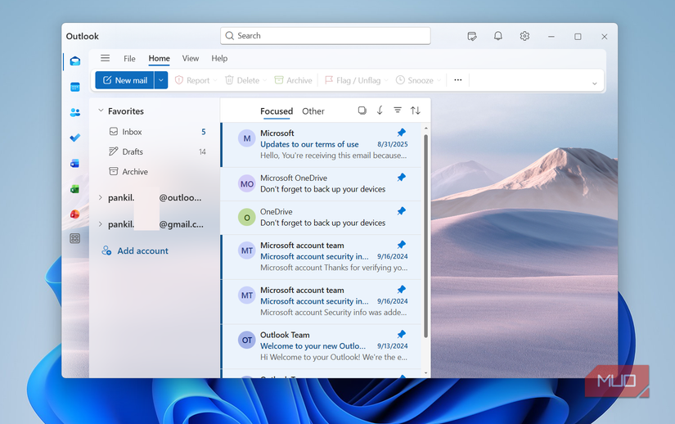The height and width of the screenshot is (424, 675).
Task: Select the green OneDrive O avatar
Action: coord(246,218)
